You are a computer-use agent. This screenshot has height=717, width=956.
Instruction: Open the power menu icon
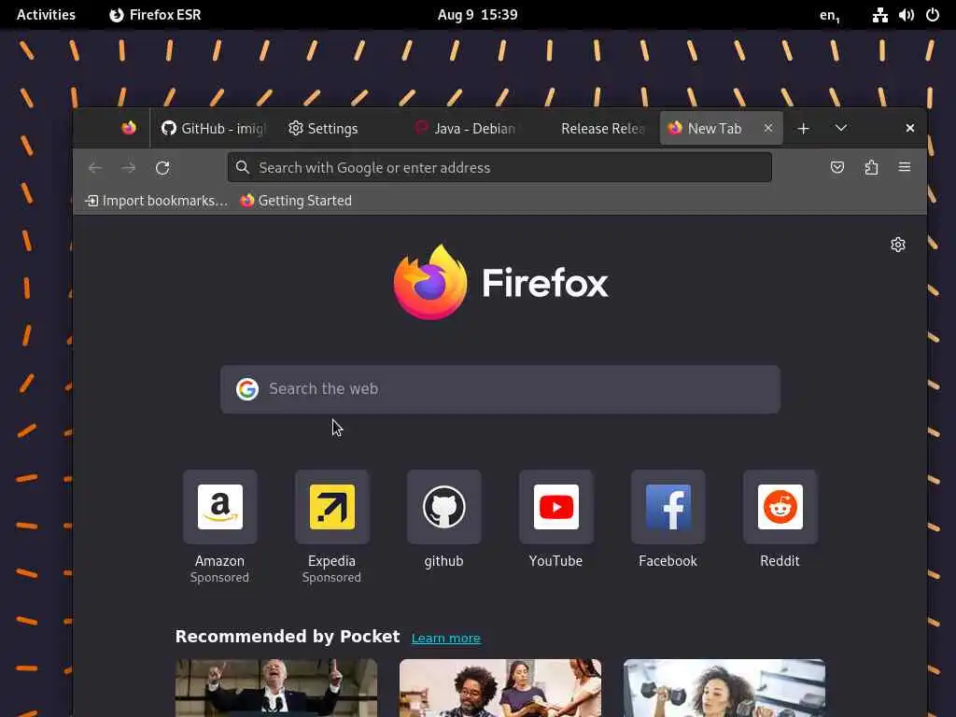pyautogui.click(x=933, y=15)
